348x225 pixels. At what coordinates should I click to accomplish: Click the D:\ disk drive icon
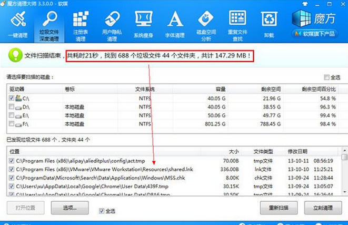[x=18, y=107]
